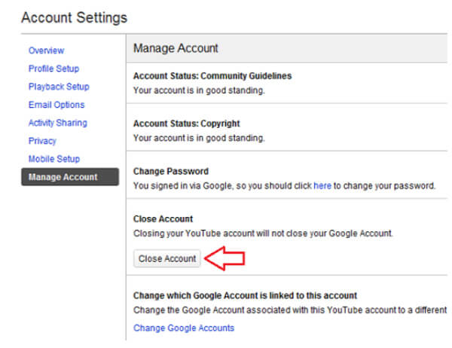Click the red arrow pointing at Close Account
Viewport: 452px width, 348px height.
pyautogui.click(x=224, y=258)
